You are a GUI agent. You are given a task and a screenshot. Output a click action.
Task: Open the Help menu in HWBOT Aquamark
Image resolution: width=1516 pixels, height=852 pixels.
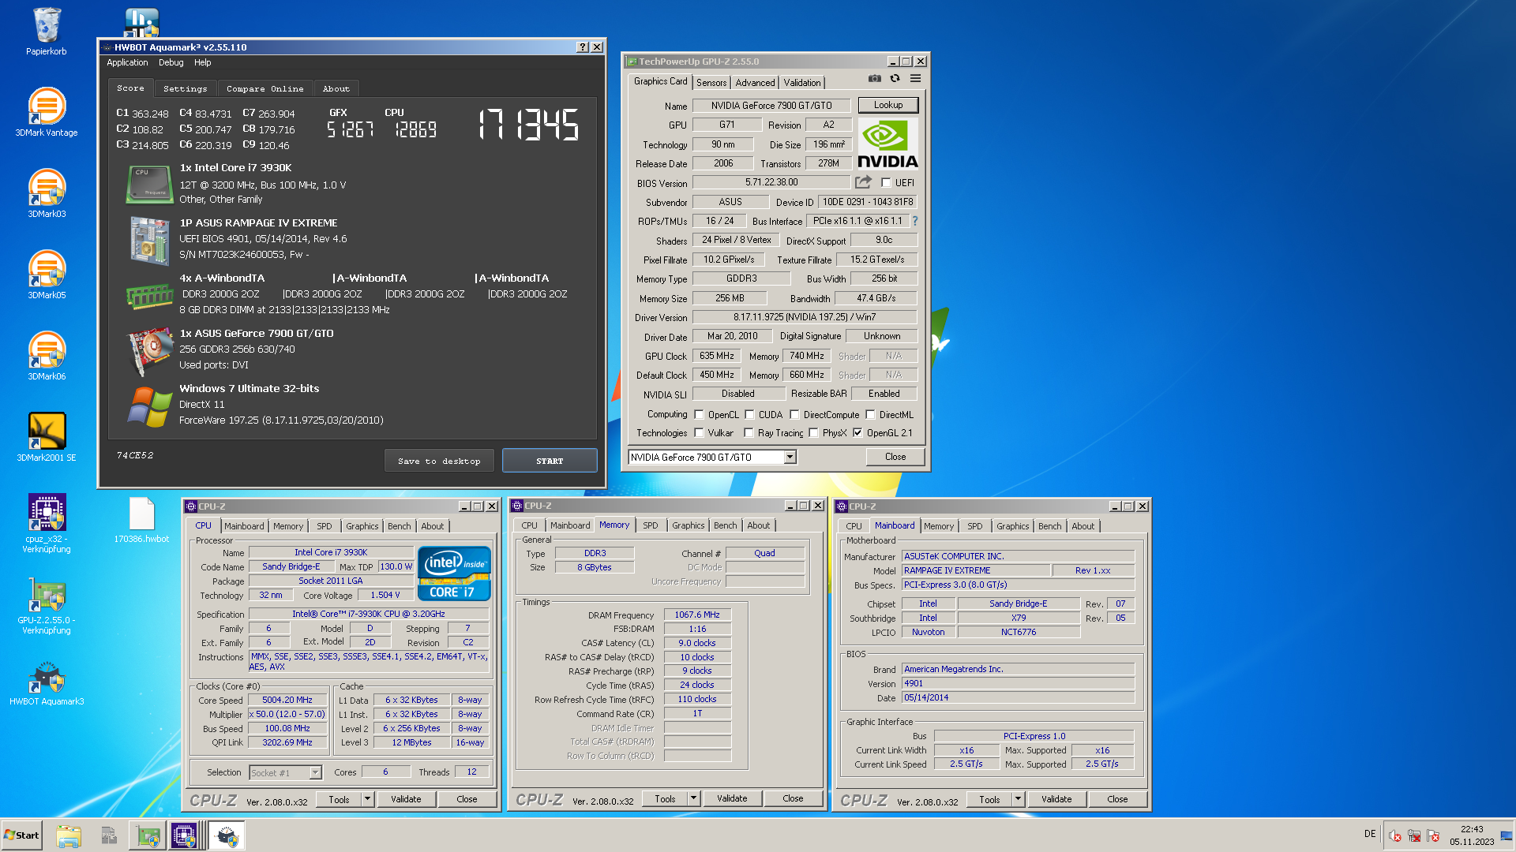203,63
